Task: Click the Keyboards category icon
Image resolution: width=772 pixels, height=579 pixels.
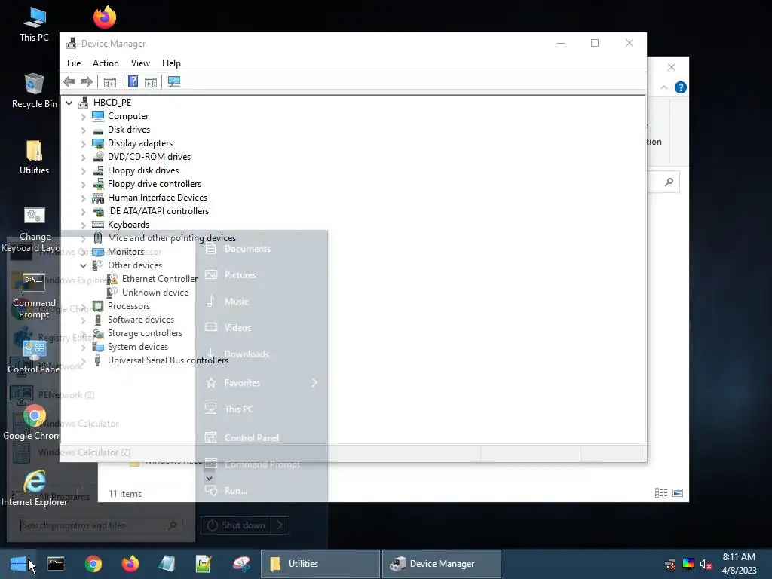Action: click(x=98, y=225)
